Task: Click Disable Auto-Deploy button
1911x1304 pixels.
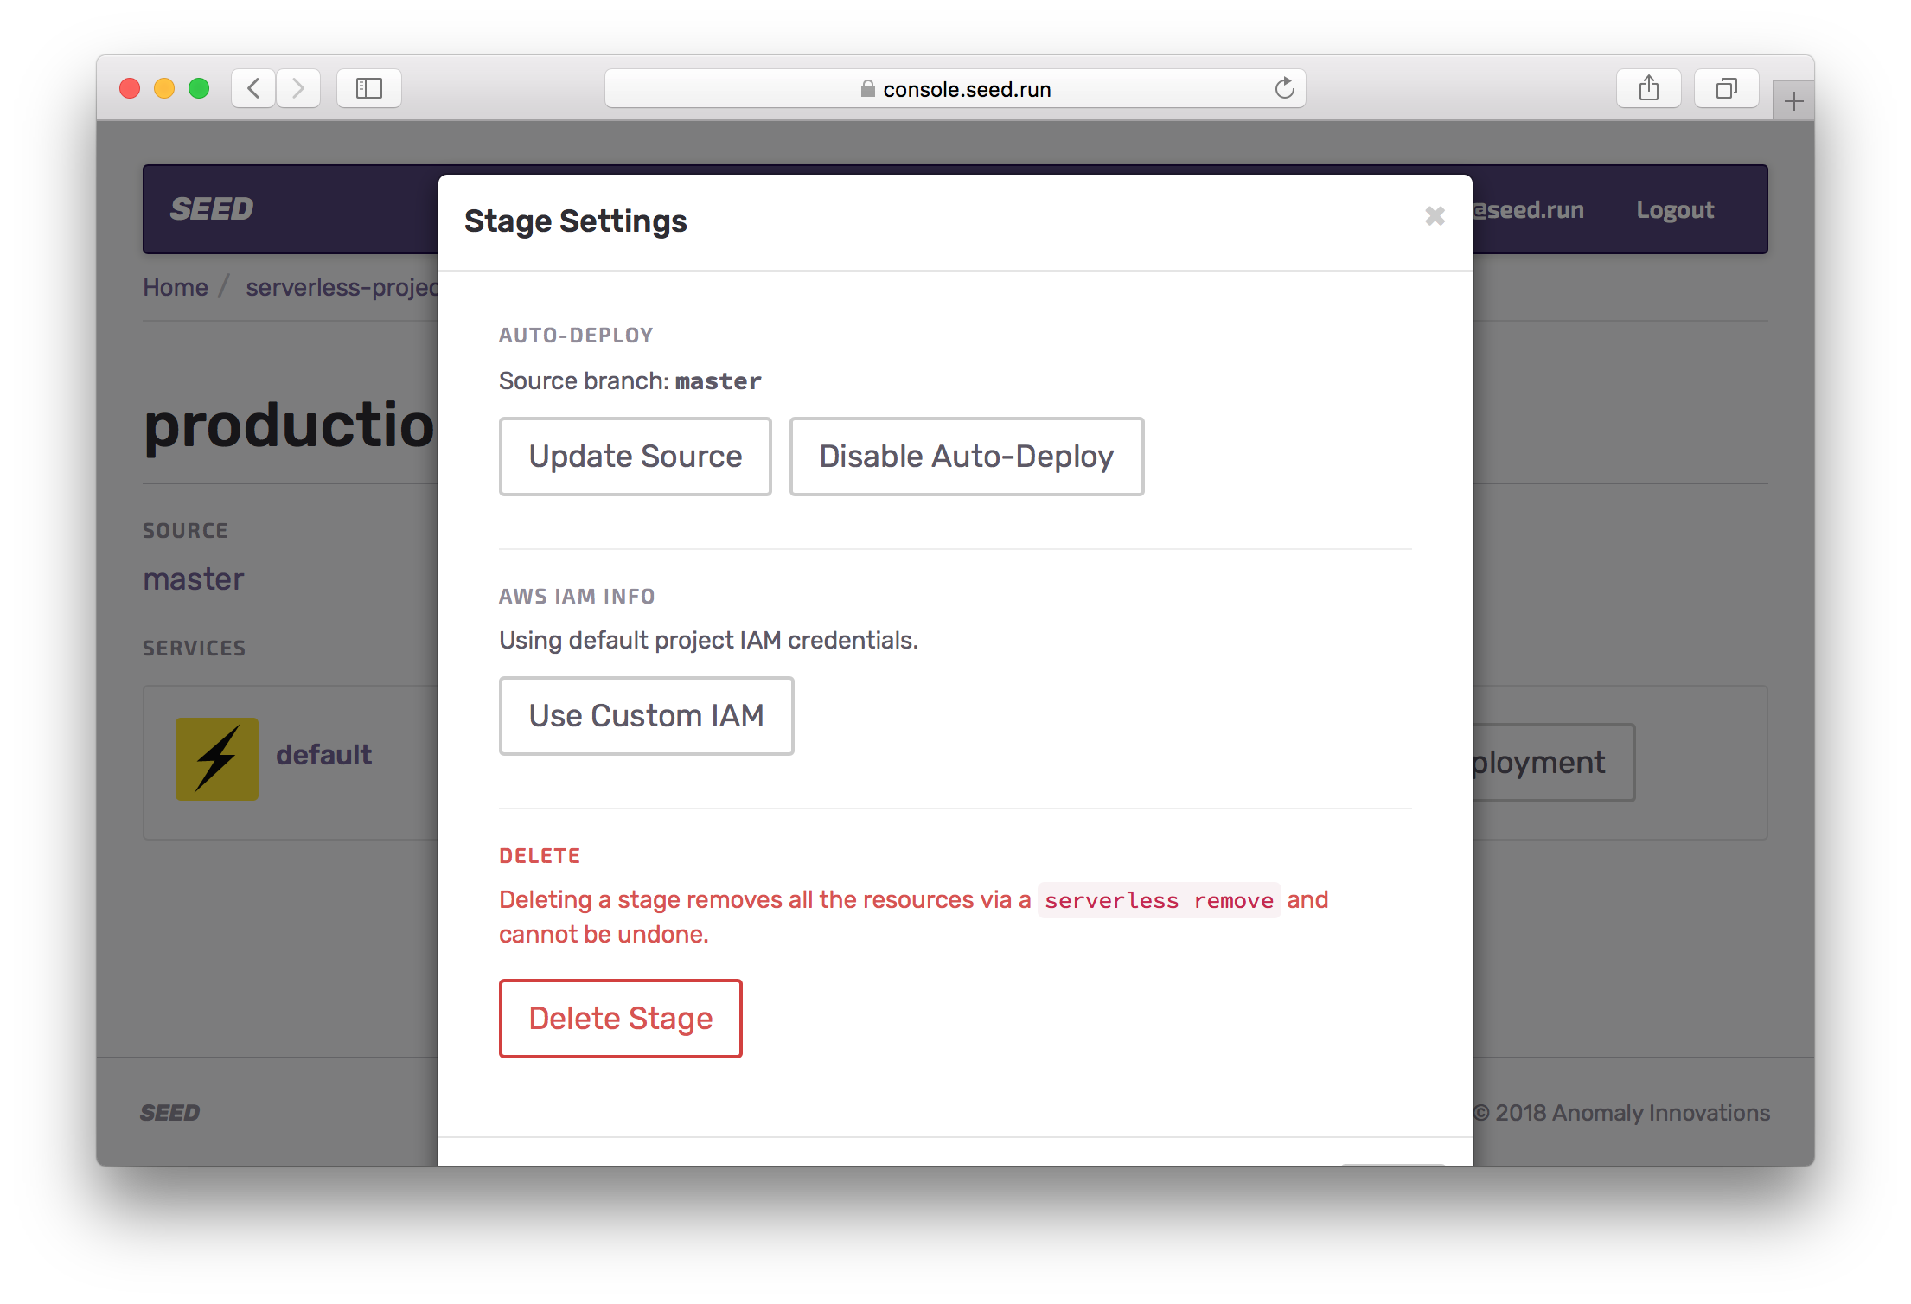Action: click(x=966, y=457)
